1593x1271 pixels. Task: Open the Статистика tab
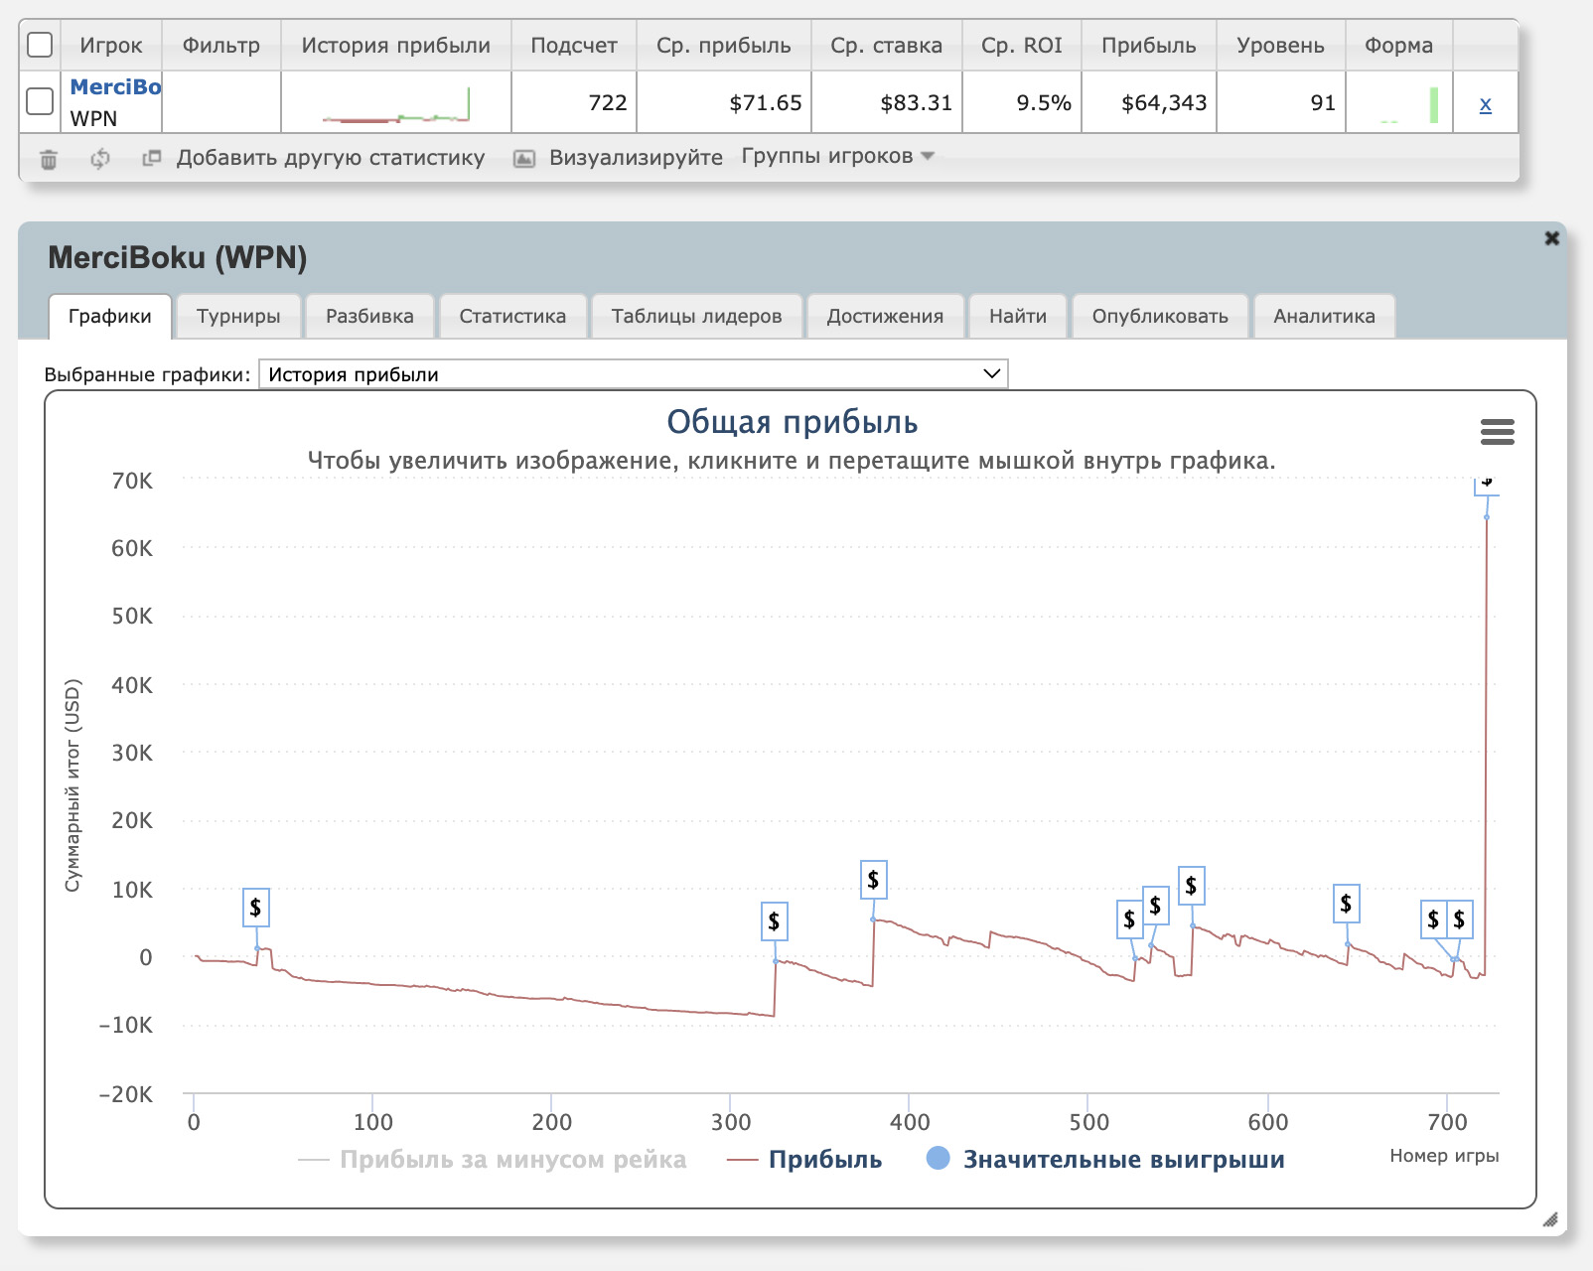(512, 317)
